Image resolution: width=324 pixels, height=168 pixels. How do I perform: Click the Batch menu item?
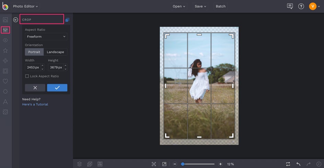221,6
